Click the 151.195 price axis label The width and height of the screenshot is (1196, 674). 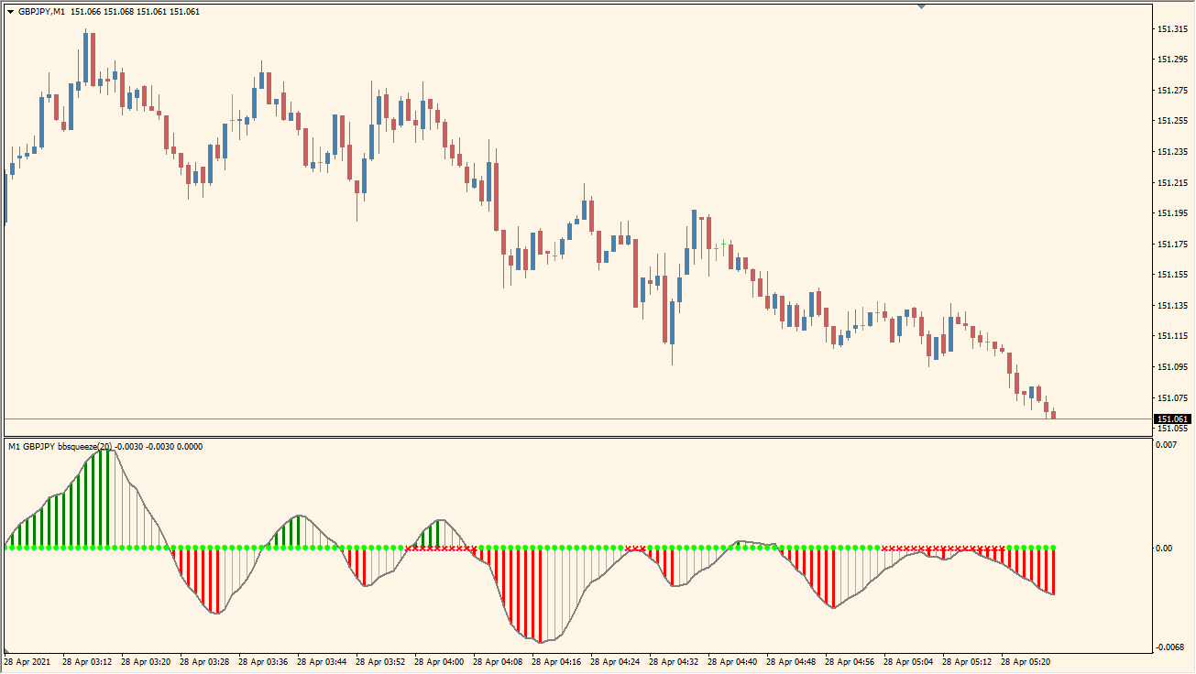[1172, 213]
